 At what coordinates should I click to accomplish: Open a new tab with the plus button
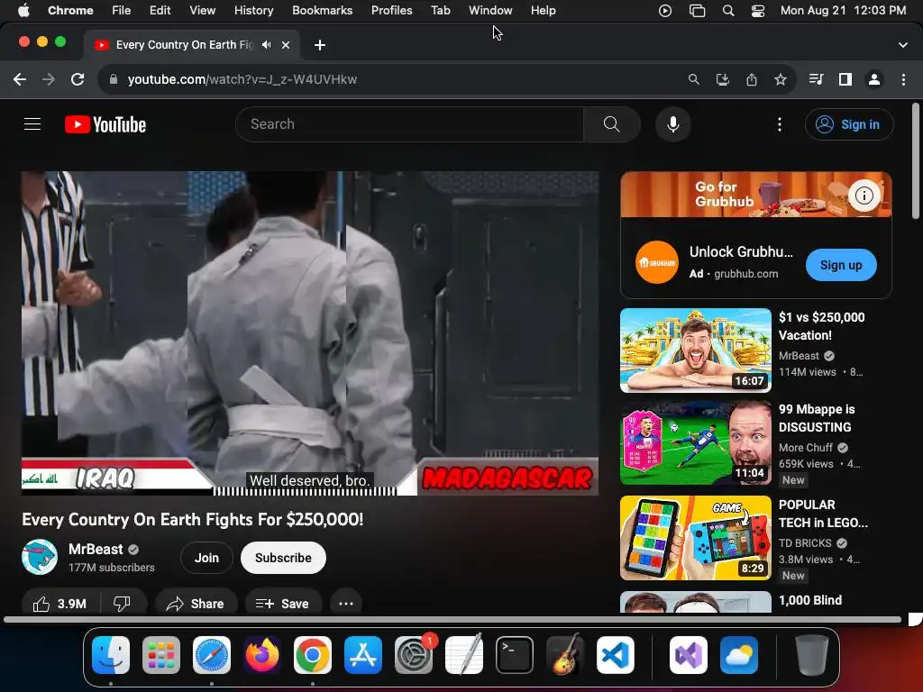[320, 45]
